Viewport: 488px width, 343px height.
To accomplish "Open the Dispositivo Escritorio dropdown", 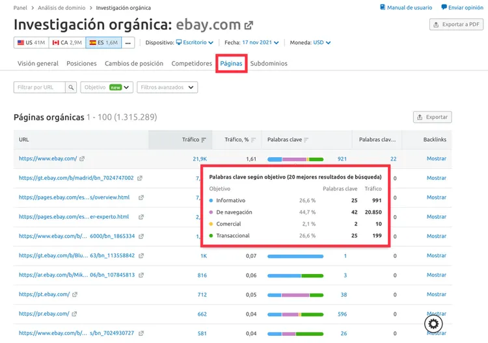I will (x=195, y=43).
